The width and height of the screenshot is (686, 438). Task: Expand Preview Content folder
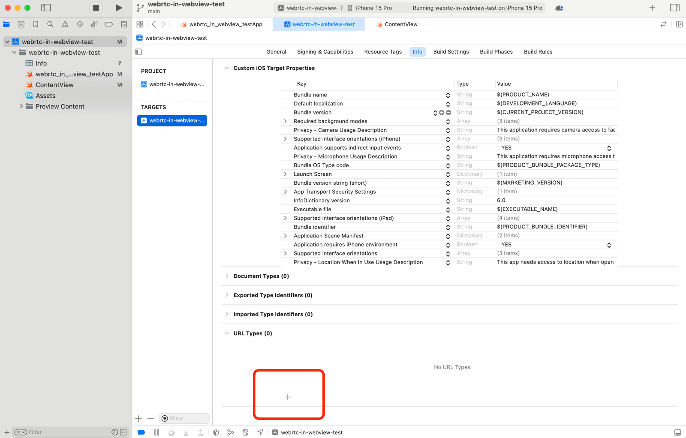click(x=21, y=106)
